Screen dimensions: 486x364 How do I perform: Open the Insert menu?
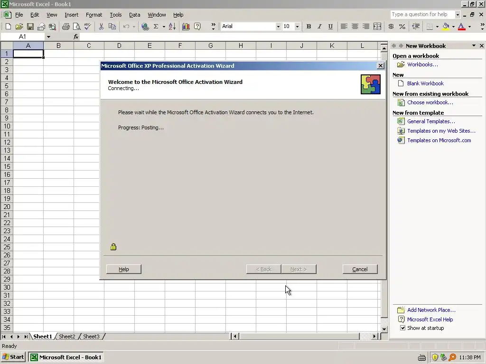[x=71, y=15]
